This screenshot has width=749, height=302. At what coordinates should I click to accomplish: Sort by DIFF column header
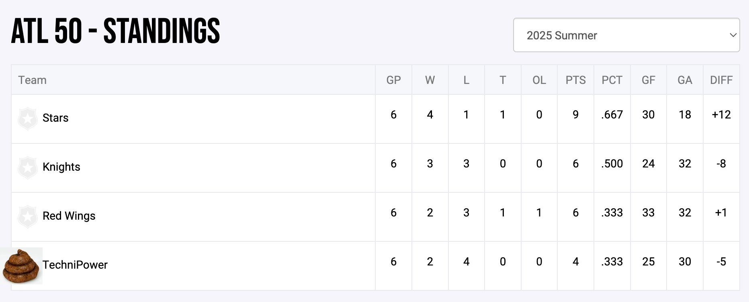point(721,80)
